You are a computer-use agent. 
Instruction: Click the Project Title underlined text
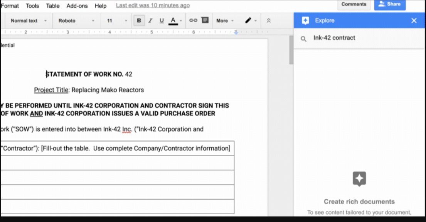(x=51, y=90)
